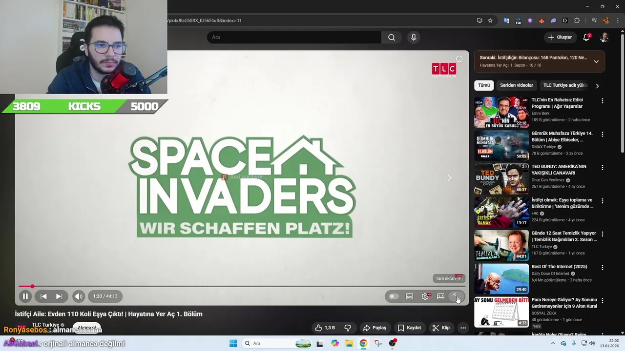The image size is (625, 351).
Task: Open the Windows Start menu
Action: click(233, 343)
